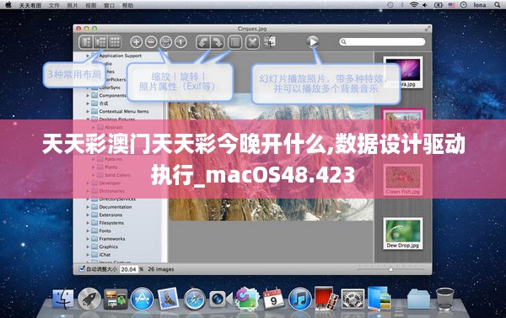
Task: Toggle the 自动调整大小 checkbox
Action: (82, 268)
